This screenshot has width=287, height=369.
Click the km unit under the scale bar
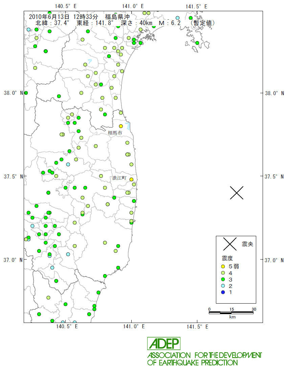232,317
